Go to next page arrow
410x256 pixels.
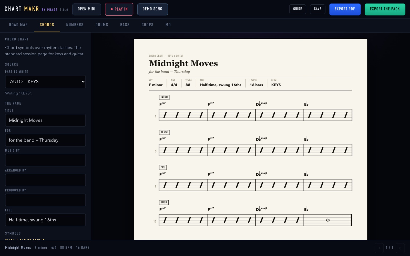coord(400,248)
